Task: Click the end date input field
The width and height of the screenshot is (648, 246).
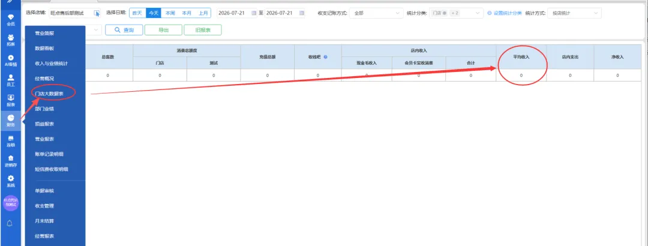Action: (x=285, y=13)
